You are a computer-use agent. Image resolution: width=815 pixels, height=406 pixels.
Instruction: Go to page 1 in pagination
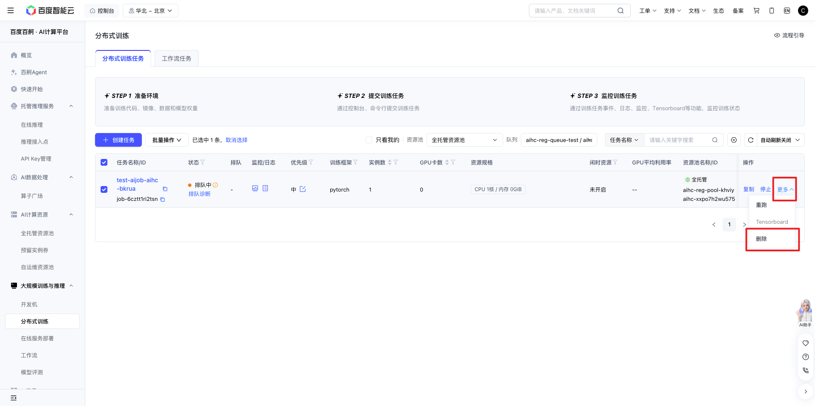[x=729, y=225]
